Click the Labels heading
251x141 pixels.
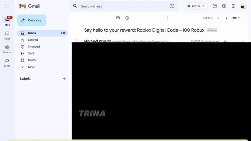(25, 79)
